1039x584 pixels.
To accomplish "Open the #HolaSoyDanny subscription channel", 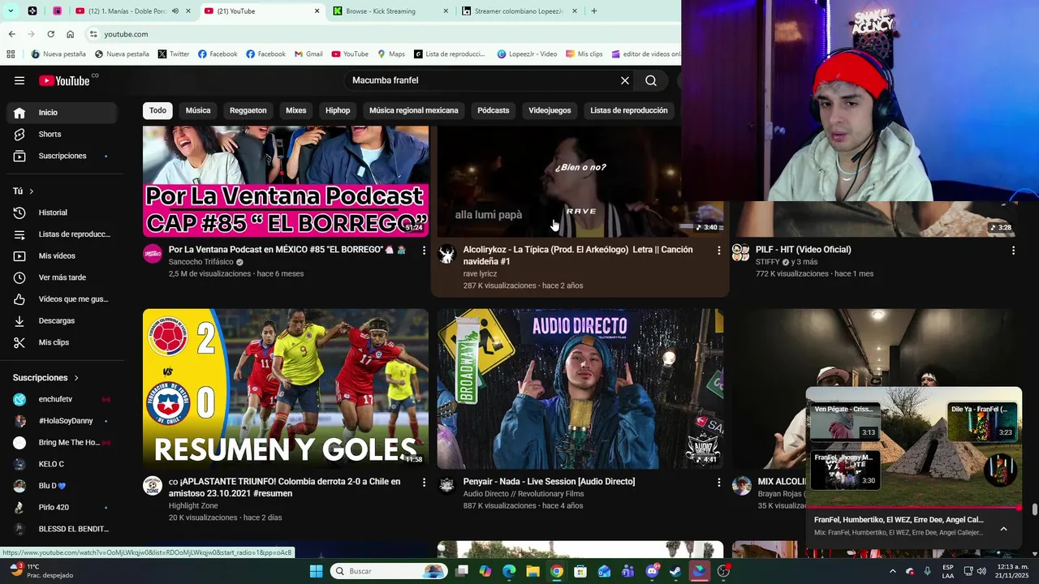I will [x=62, y=421].
